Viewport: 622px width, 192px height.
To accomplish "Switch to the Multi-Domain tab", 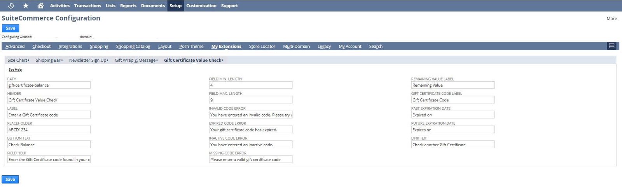I will (x=296, y=46).
